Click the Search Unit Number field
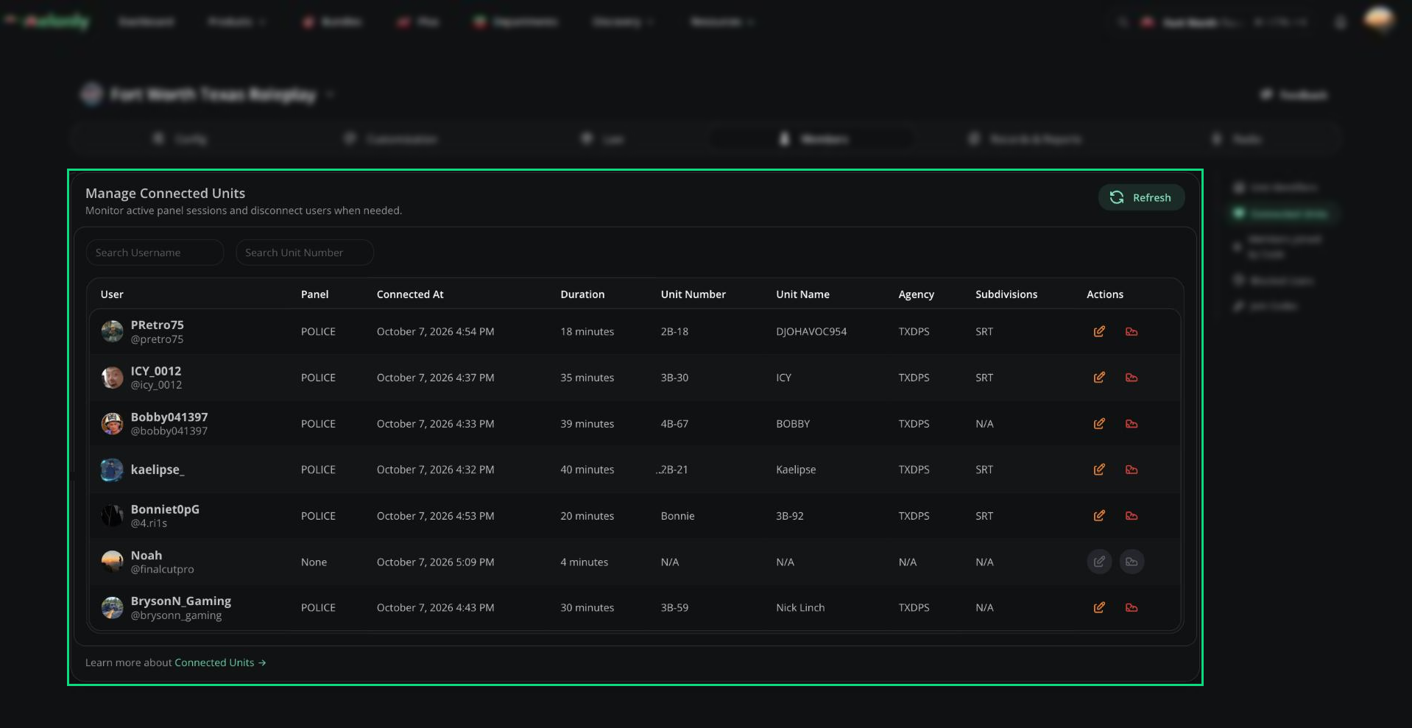 [304, 252]
